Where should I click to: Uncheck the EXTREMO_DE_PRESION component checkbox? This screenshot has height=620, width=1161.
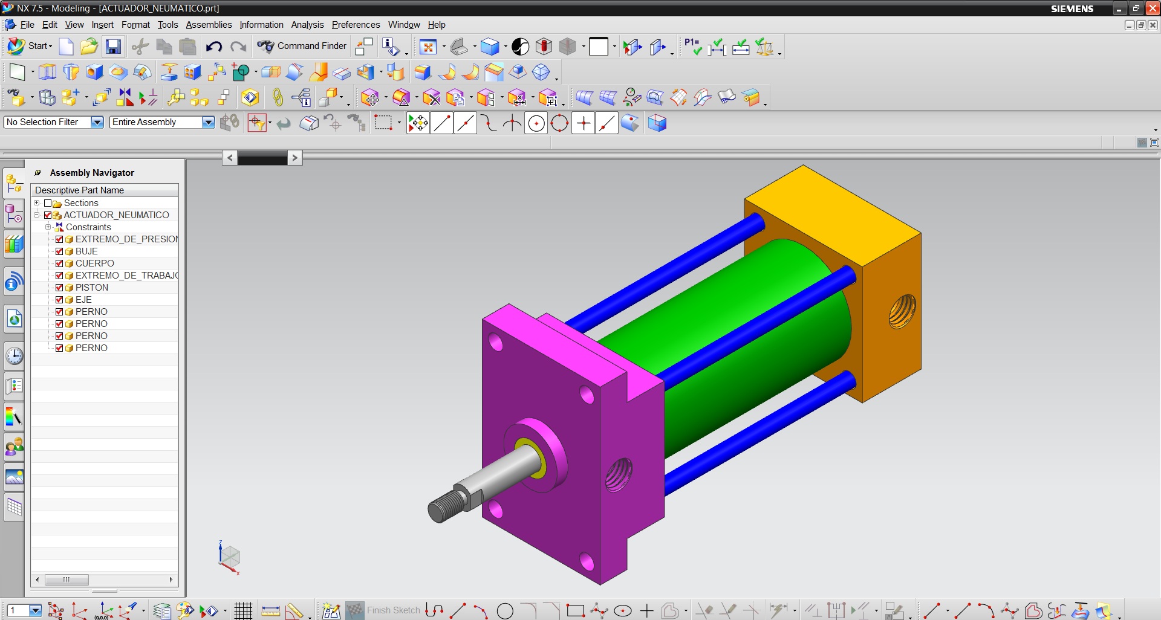(x=59, y=239)
